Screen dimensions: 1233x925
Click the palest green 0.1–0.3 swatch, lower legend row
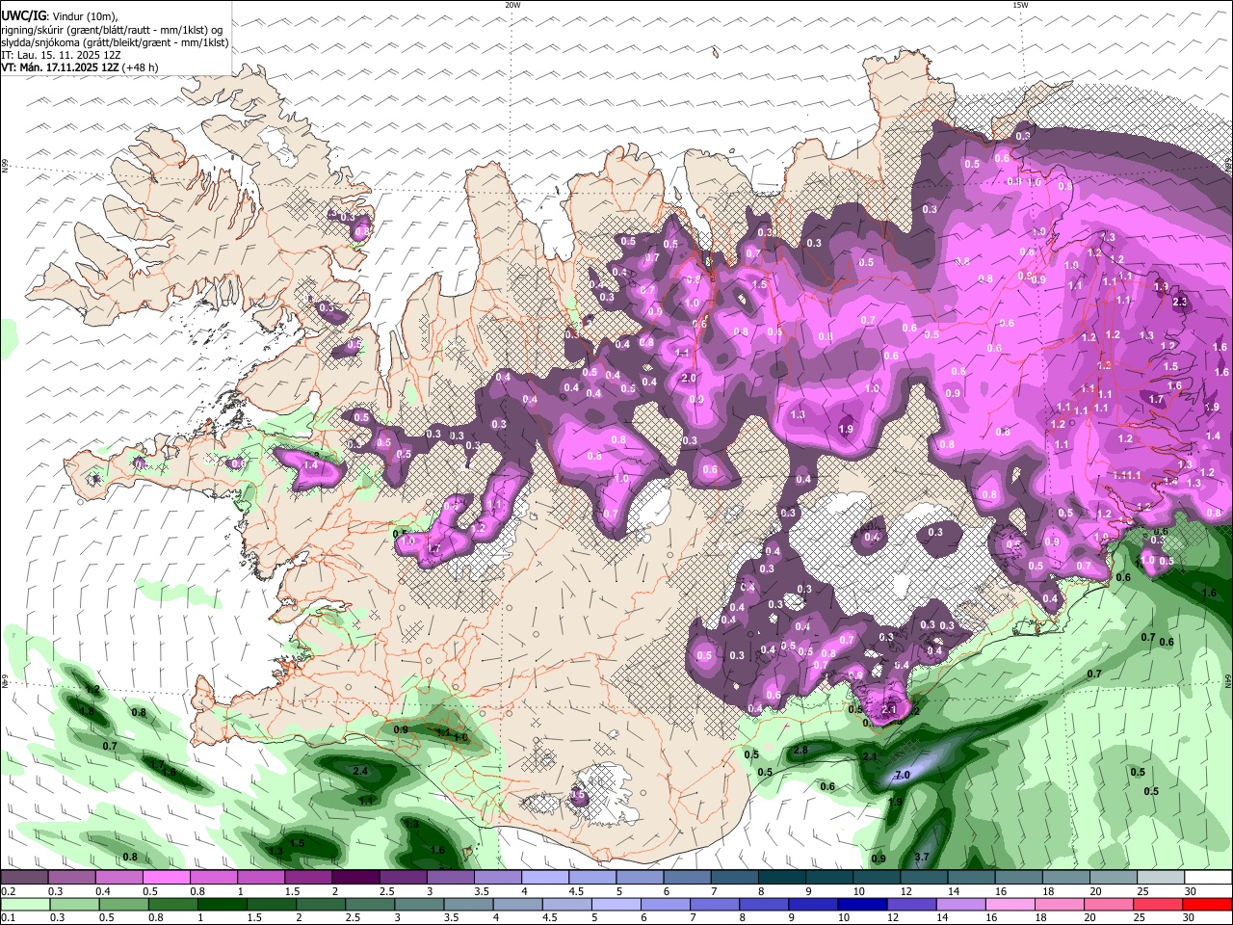point(24,905)
